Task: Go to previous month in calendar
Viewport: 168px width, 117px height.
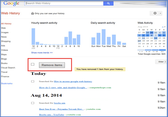Action: point(163,27)
